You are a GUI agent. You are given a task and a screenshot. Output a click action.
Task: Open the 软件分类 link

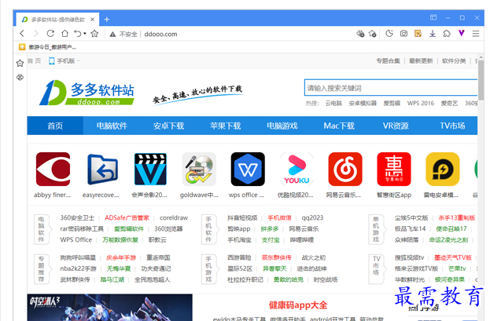[x=454, y=61]
